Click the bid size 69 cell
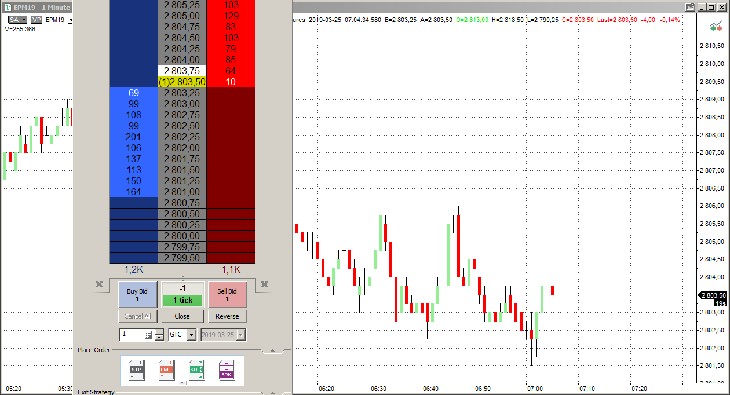The height and width of the screenshot is (395, 730). click(x=134, y=93)
